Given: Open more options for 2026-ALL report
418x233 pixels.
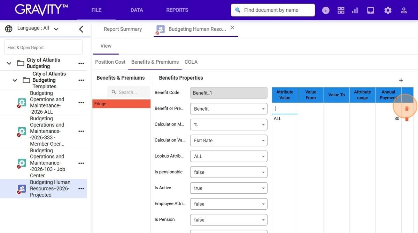Looking at the screenshot, I should (81, 103).
